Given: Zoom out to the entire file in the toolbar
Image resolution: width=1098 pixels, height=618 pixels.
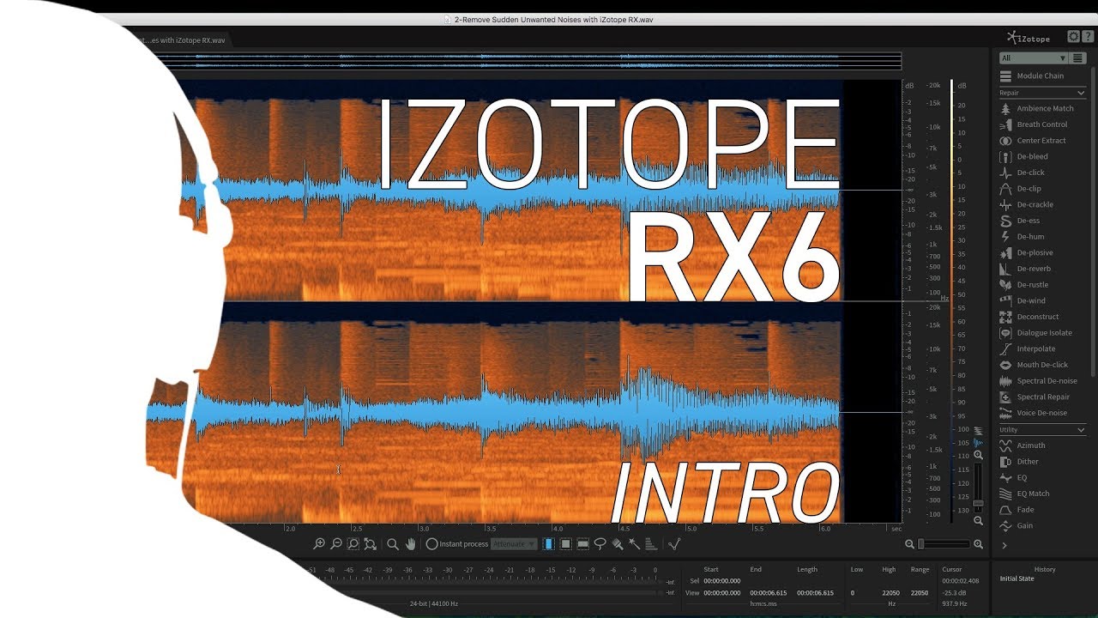Looking at the screenshot, I should [371, 544].
